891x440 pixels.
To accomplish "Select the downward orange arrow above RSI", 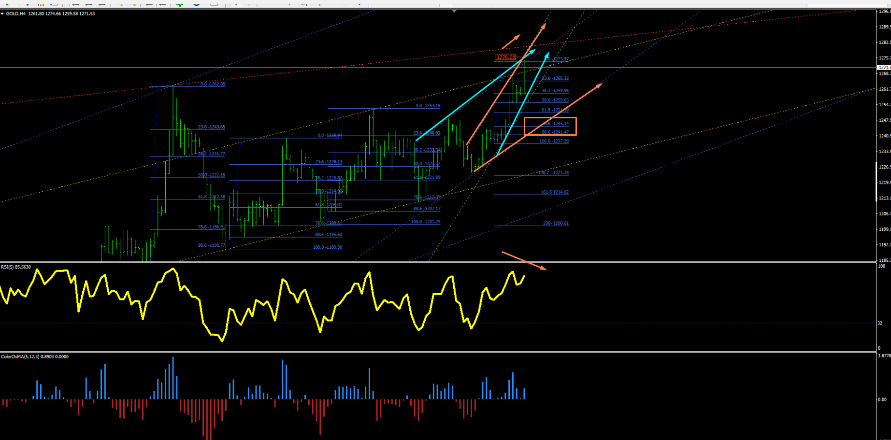I will click(524, 261).
